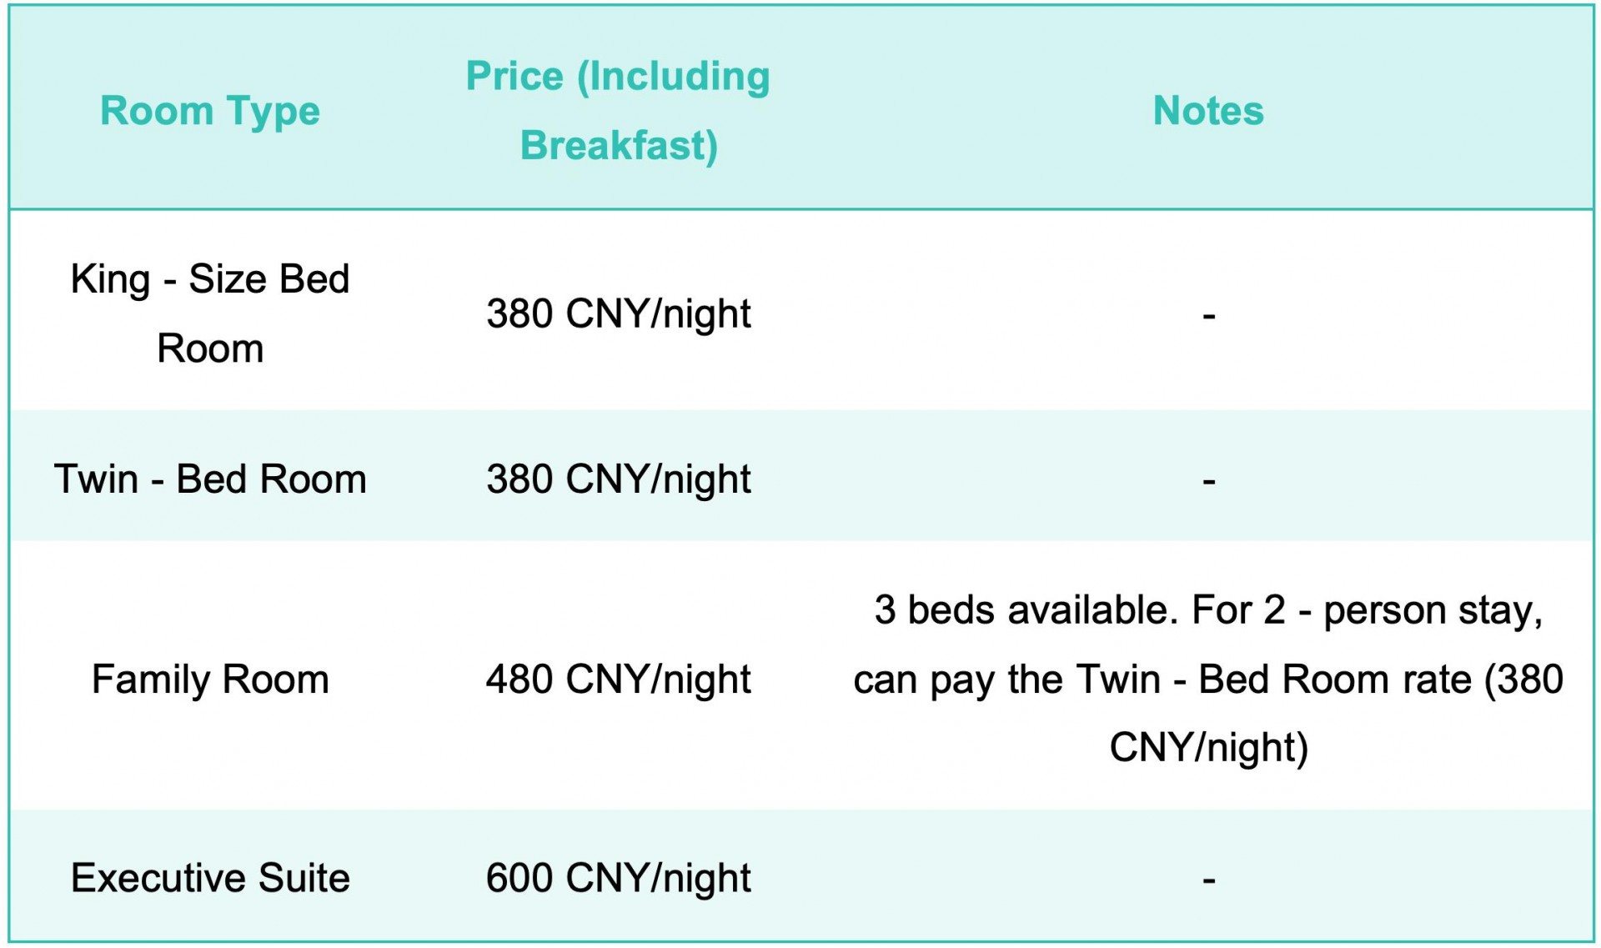The image size is (1601, 948).
Task: Click "CNY/night)" ending the Family Room note
Action: tap(1208, 747)
